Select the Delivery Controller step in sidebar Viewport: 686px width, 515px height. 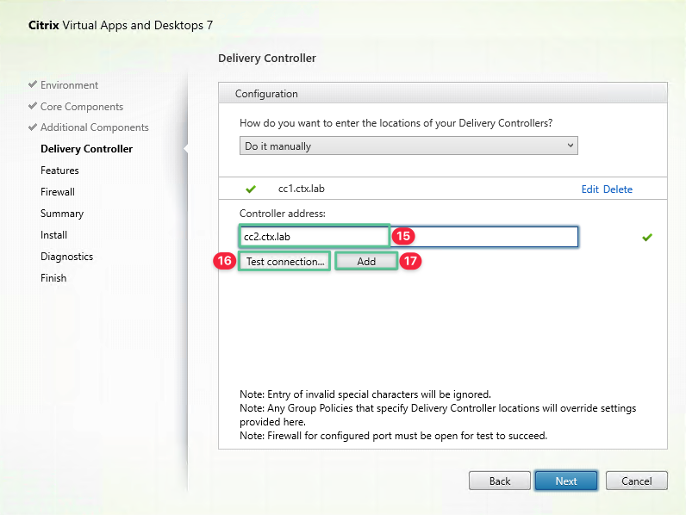(x=86, y=149)
